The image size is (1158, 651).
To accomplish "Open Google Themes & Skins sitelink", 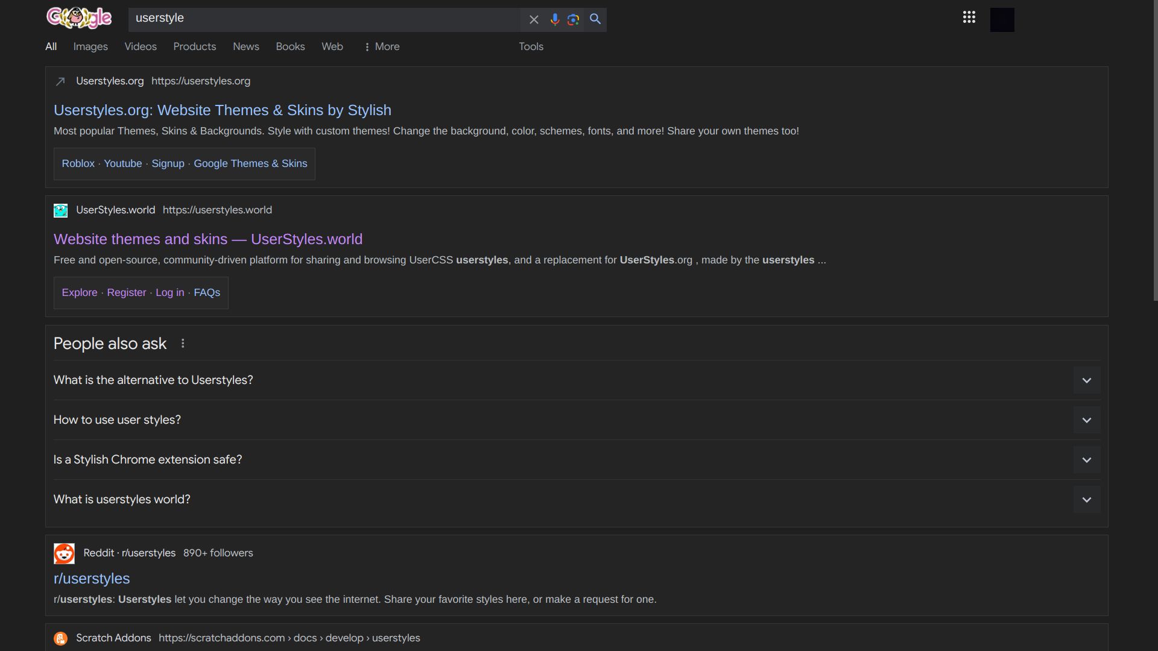I will coord(250,163).
